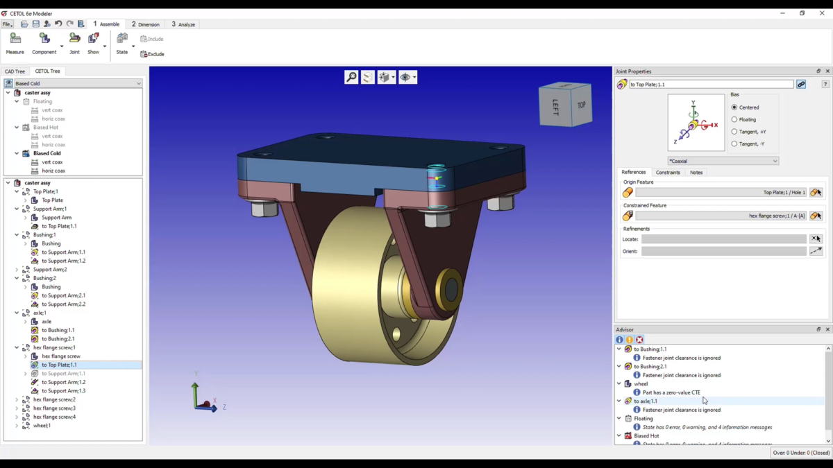Collapse the axle;1 tree node
Viewport: 833px width, 468px height.
point(17,313)
